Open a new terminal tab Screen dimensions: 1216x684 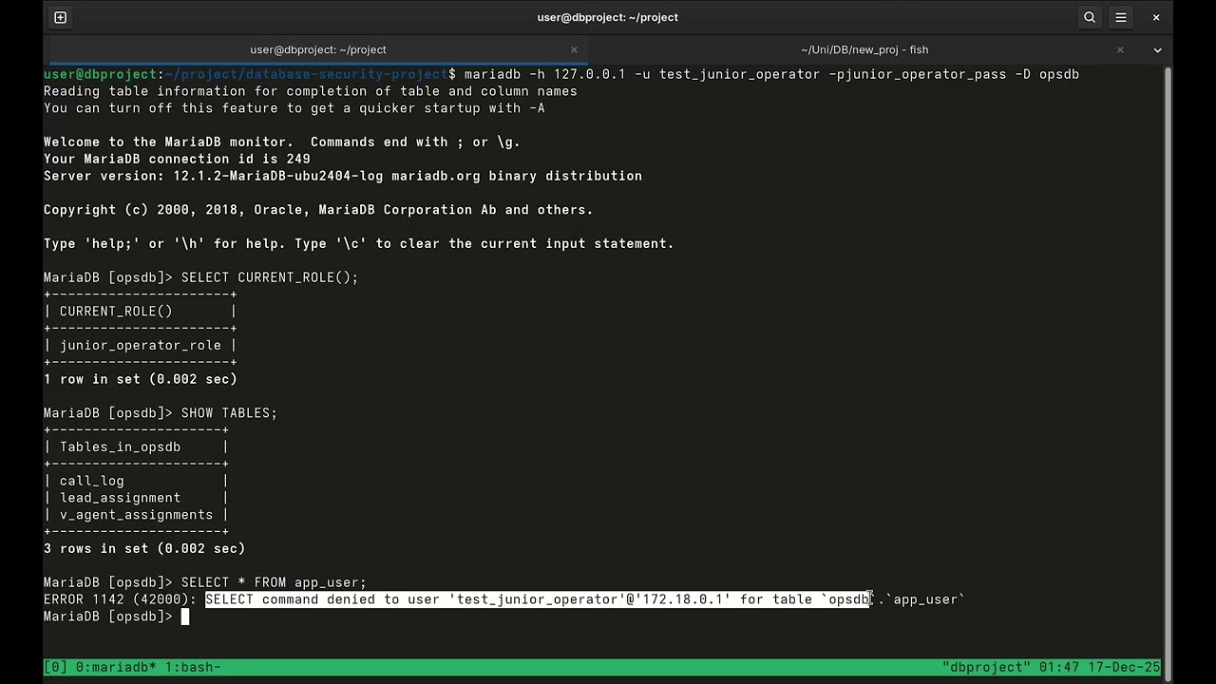60,17
